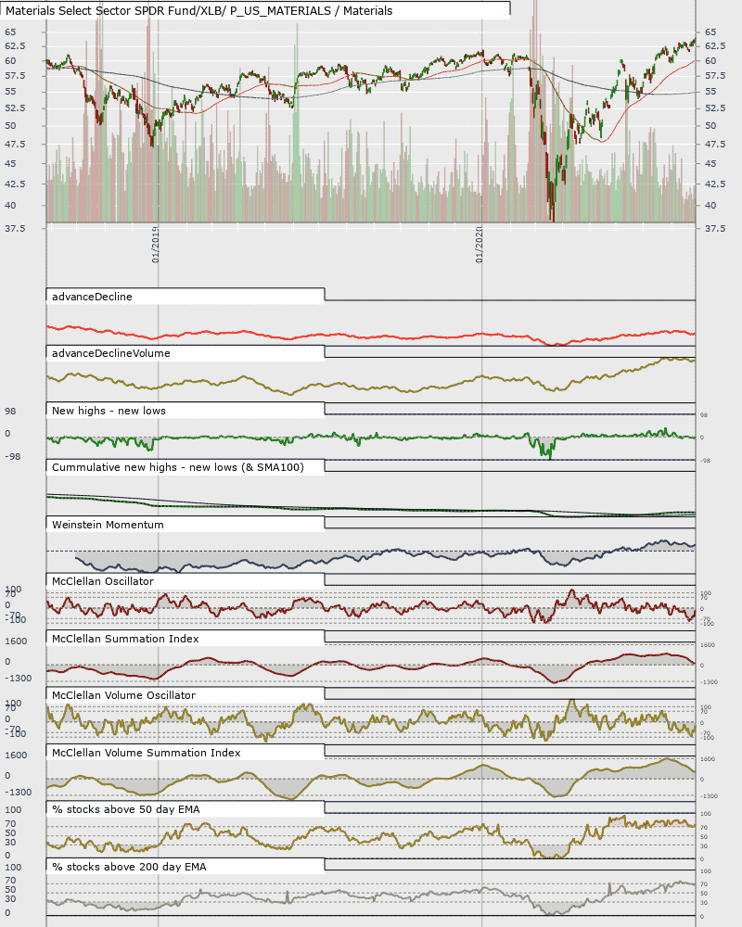Click the McClellan Summation Index label
This screenshot has width=742, height=927.
pos(125,639)
